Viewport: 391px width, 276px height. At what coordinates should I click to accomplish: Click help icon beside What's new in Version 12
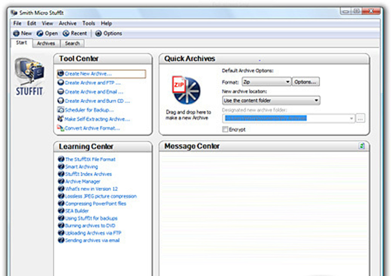pos(61,189)
